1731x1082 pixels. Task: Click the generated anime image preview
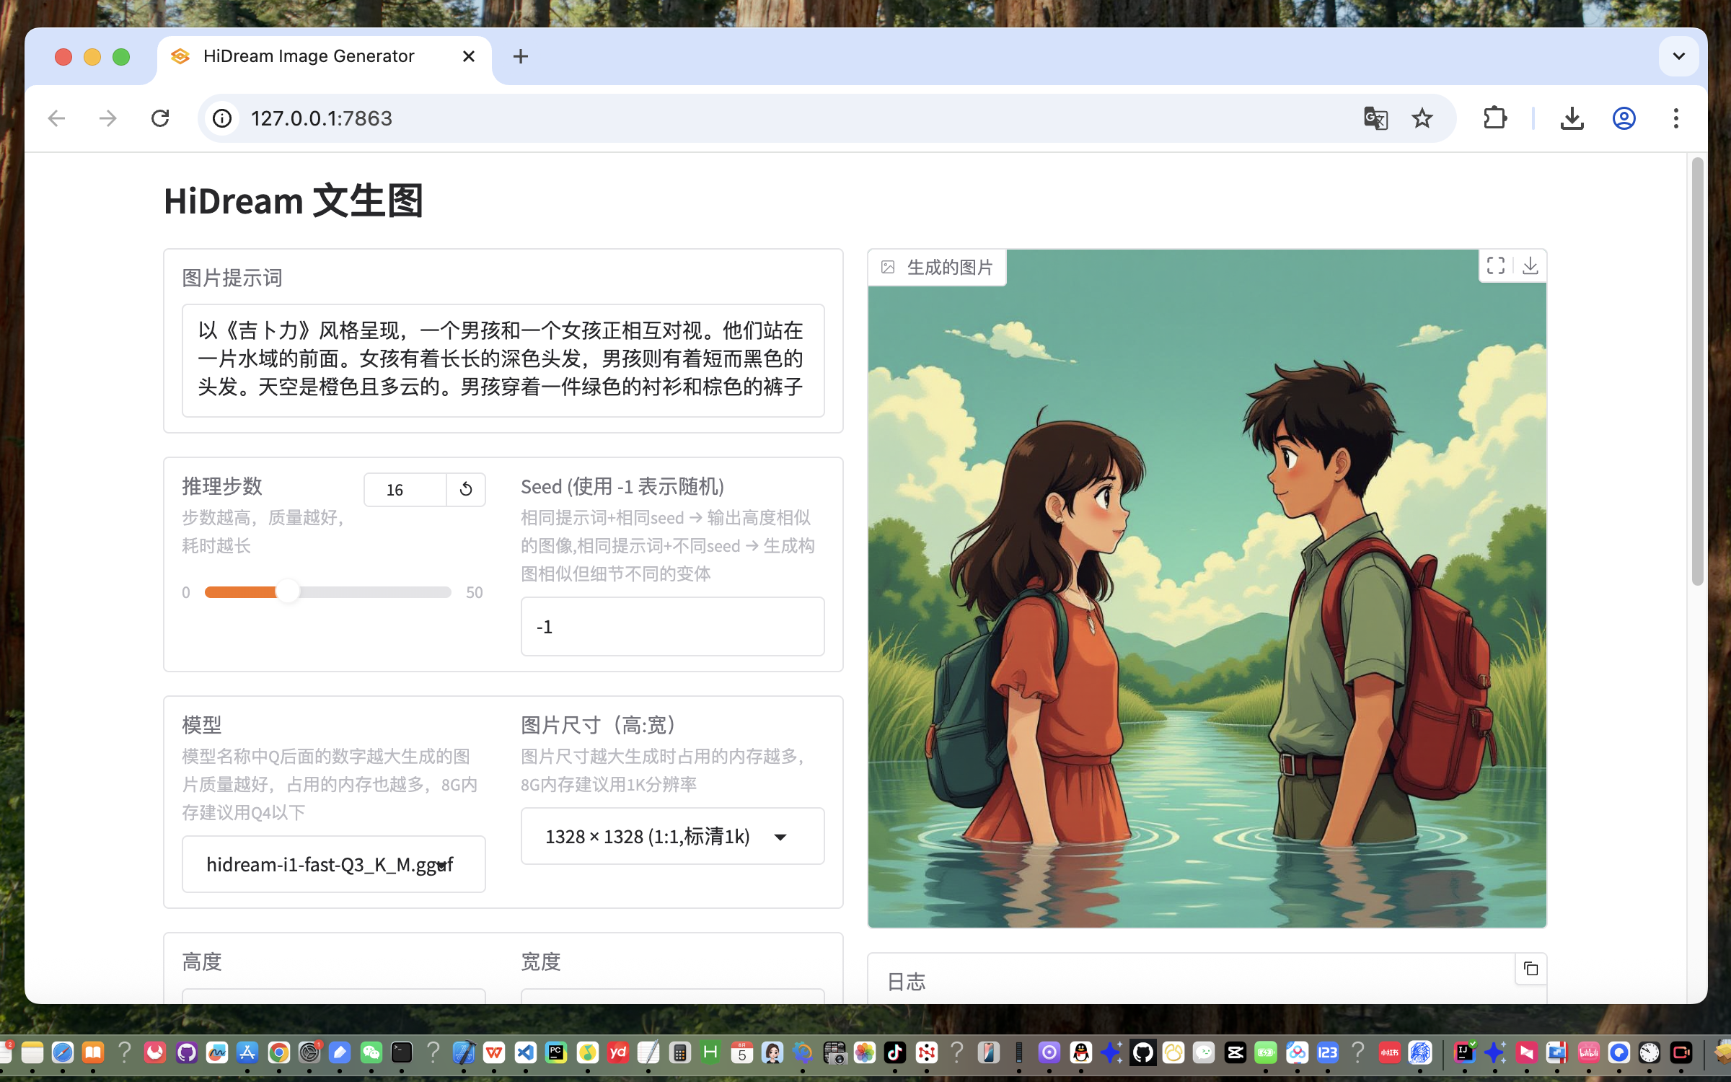pos(1207,589)
